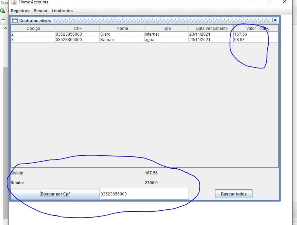Select Codigo cell with value 2
Screen dimensions: 297x225
click(33, 34)
